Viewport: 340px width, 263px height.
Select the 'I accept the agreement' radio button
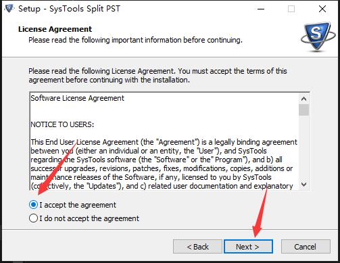tap(33, 205)
